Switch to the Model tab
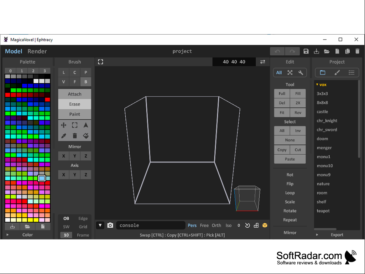Image resolution: width=365 pixels, height=274 pixels. click(14, 51)
